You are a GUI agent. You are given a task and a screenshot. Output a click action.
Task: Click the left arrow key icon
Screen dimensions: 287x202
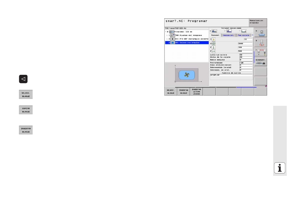[x=23, y=79]
